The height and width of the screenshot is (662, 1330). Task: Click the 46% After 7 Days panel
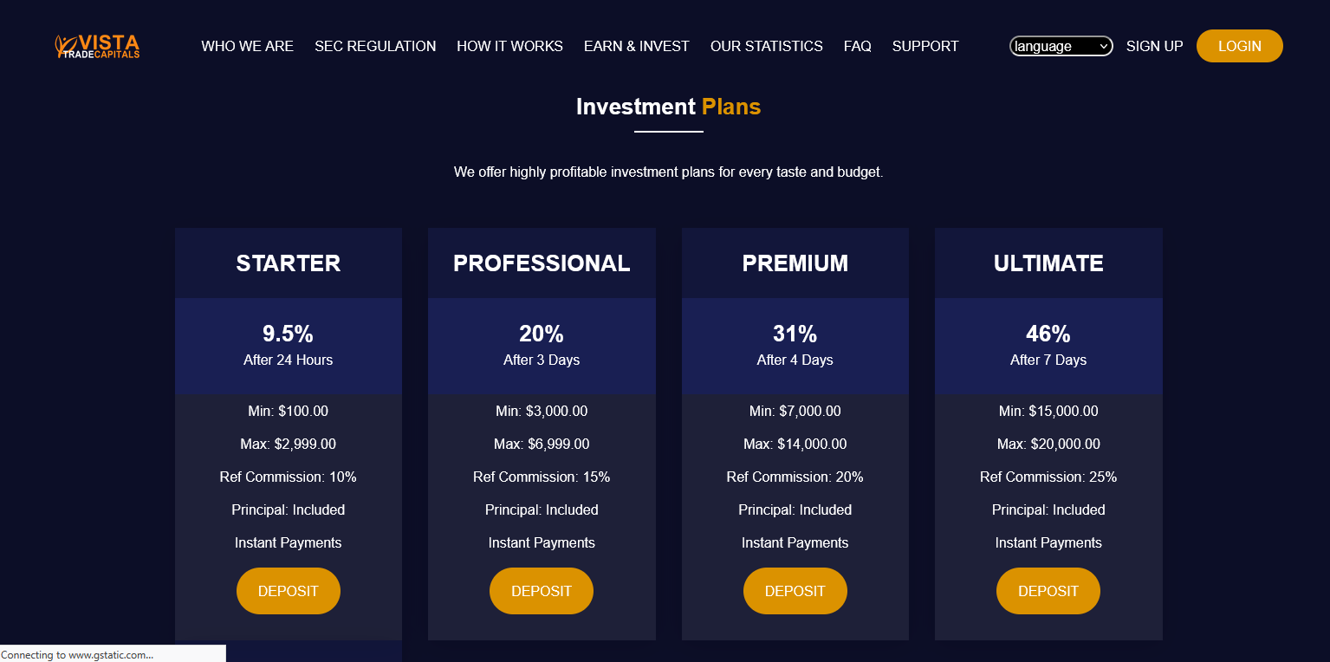click(x=1048, y=346)
